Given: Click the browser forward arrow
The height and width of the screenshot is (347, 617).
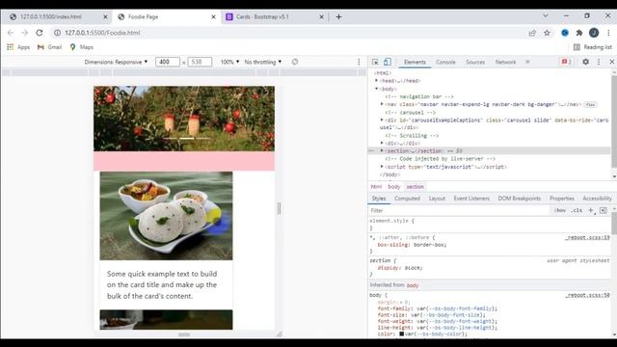Looking at the screenshot, I should click(x=25, y=33).
